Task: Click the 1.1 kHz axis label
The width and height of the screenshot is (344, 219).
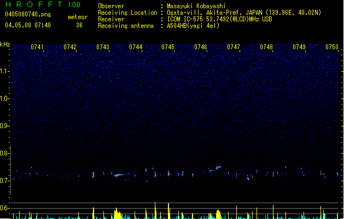Action: point(5,71)
